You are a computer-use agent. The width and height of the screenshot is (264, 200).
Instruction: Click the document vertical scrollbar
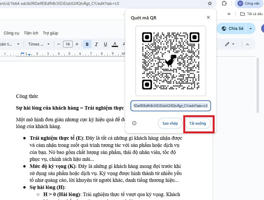click(x=258, y=85)
